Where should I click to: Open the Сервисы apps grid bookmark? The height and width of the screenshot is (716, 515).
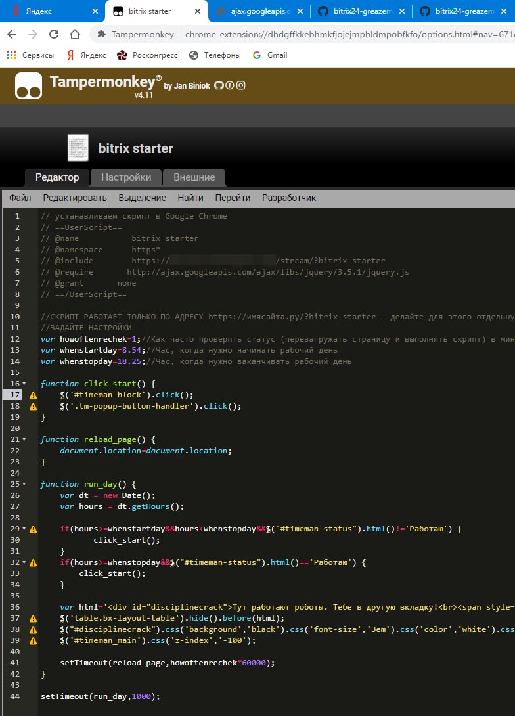[30, 55]
